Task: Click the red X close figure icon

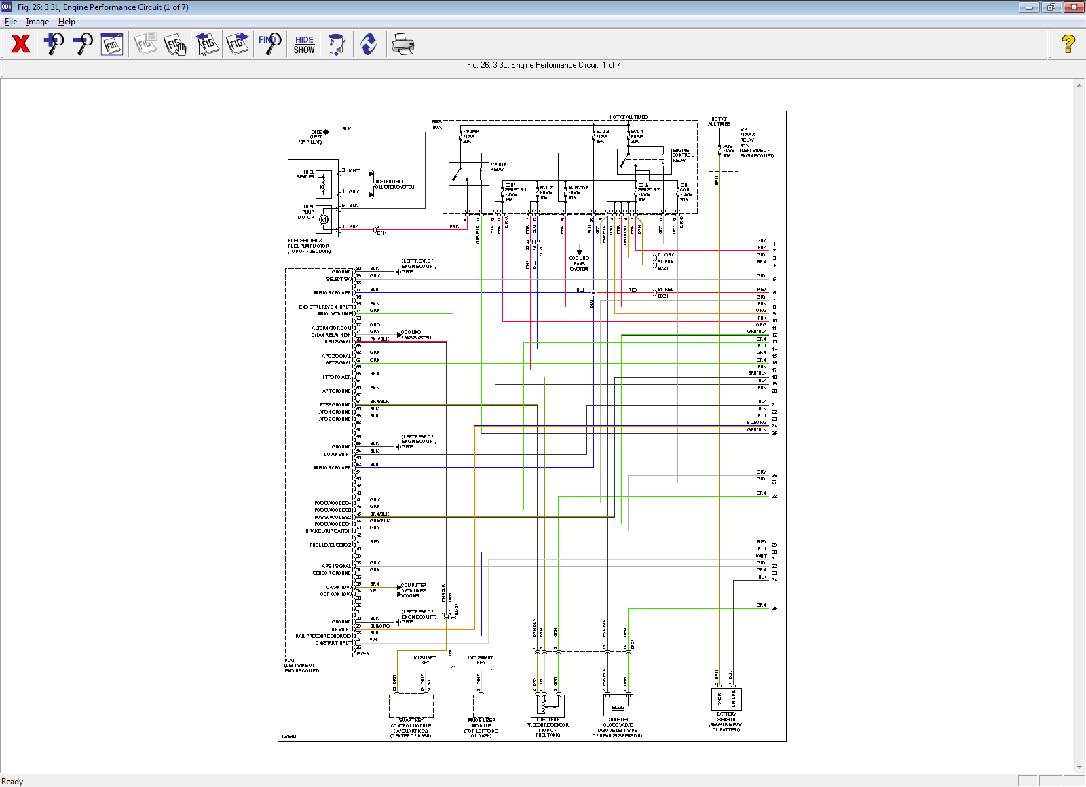Action: (x=20, y=44)
